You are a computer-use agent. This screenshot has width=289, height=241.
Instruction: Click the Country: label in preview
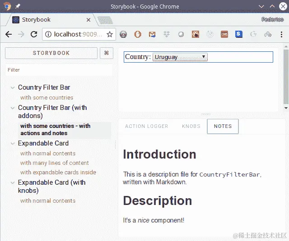(138, 57)
